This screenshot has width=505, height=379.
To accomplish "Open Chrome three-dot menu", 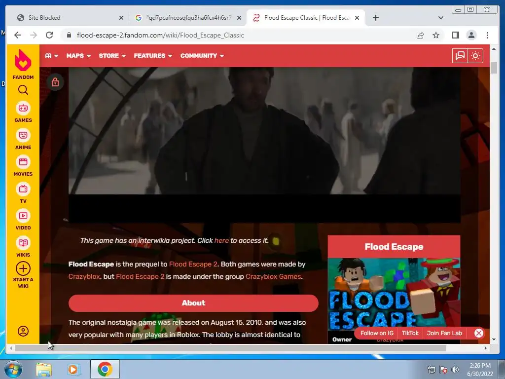I will pos(487,35).
